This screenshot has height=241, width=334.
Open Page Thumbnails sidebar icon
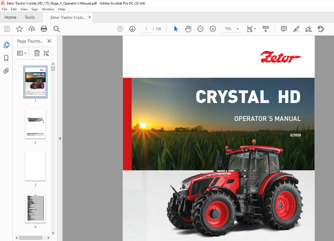tap(6, 45)
